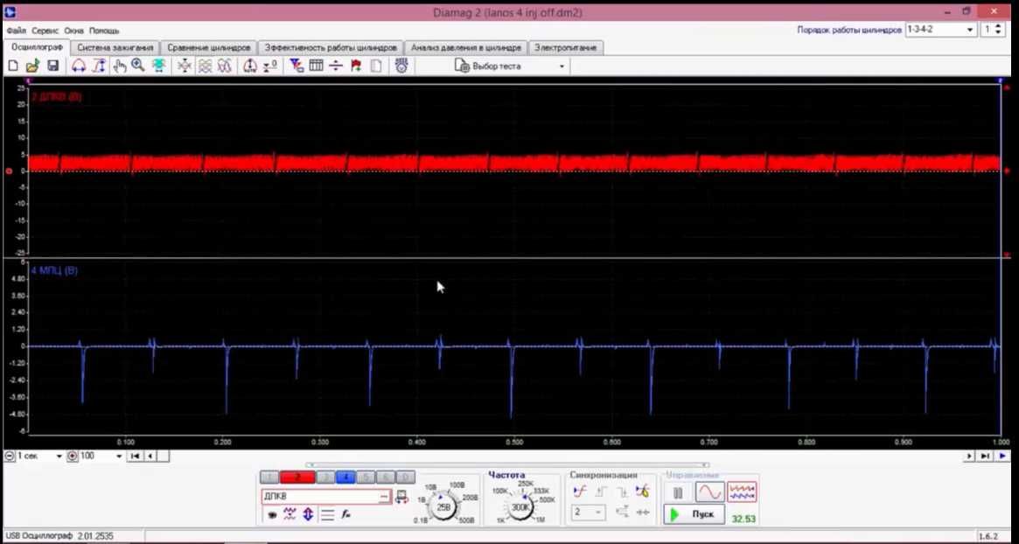1019x544 pixels.
Task: Toggle the D digital channel button
Action: click(405, 477)
